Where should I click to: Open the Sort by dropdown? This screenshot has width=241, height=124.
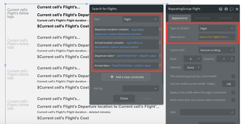(141, 88)
